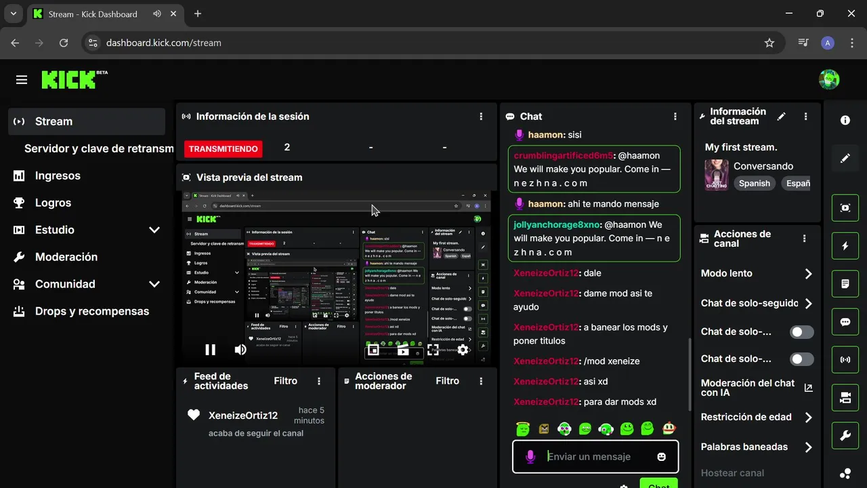The height and width of the screenshot is (488, 867).
Task: Select Stream in the left sidebar
Action: 87,121
